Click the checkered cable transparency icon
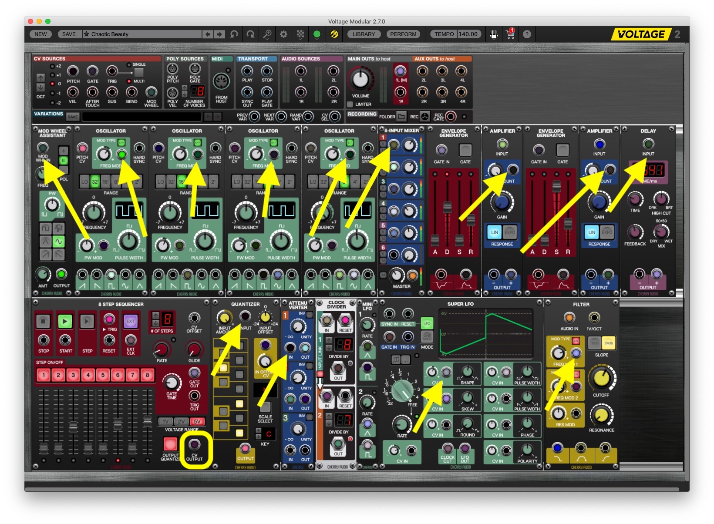 pyautogui.click(x=300, y=34)
